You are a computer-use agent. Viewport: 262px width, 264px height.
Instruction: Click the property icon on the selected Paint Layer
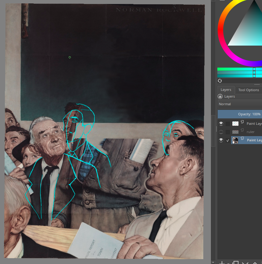(x=242, y=138)
